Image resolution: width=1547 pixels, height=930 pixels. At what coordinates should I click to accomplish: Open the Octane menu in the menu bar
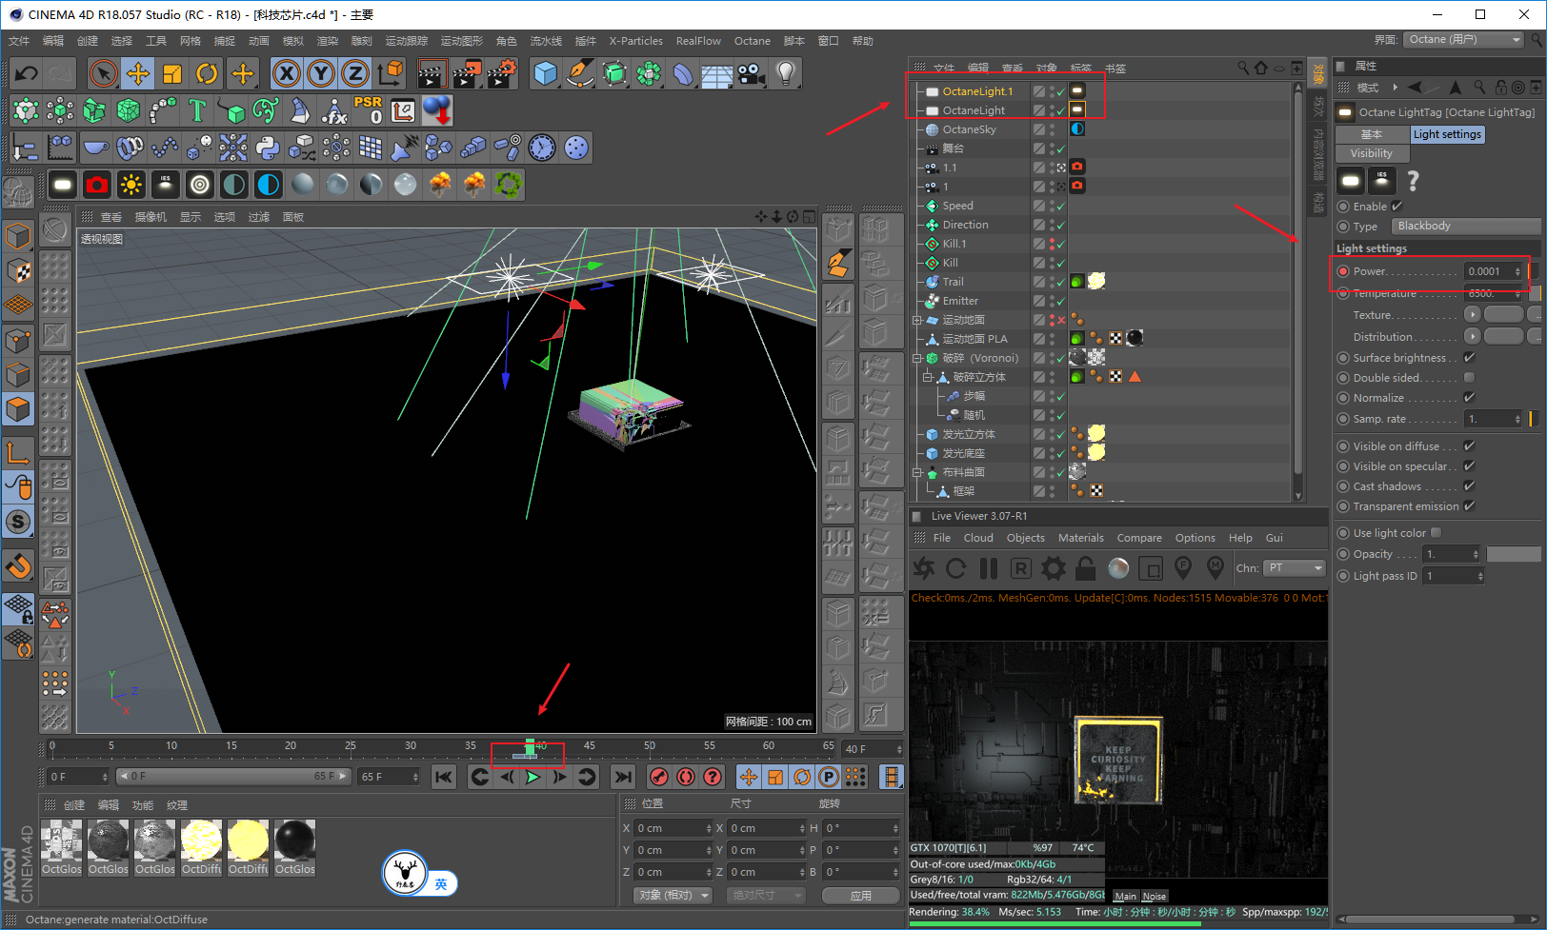point(753,41)
